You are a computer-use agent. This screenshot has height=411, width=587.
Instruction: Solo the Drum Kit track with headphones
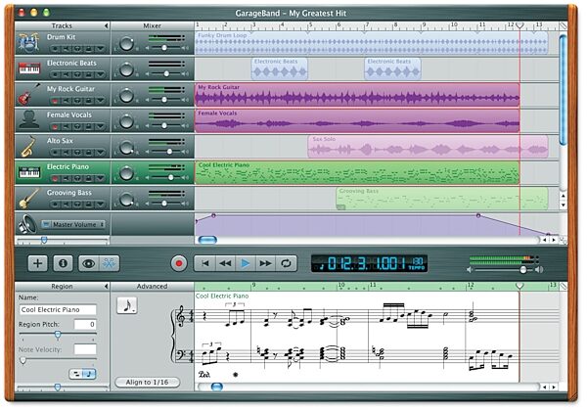[x=77, y=49]
